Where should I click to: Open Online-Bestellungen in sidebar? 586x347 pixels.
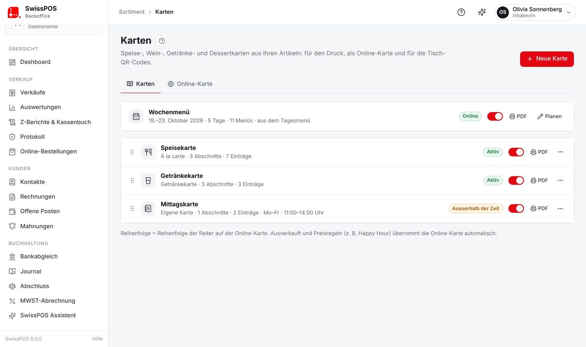(x=54, y=151)
